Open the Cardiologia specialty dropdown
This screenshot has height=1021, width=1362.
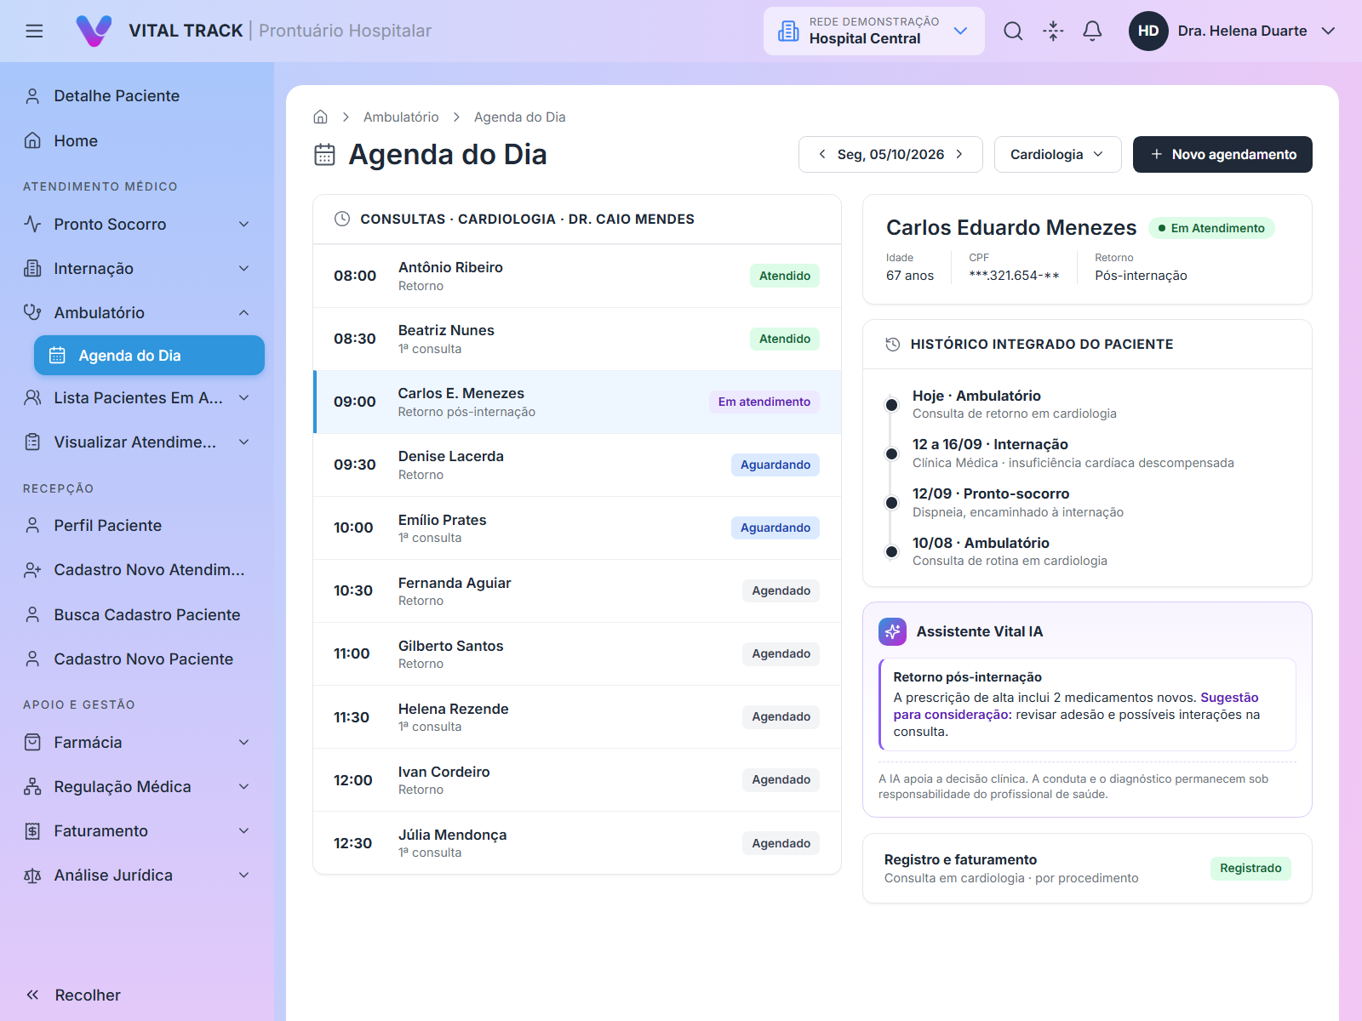1057,154
